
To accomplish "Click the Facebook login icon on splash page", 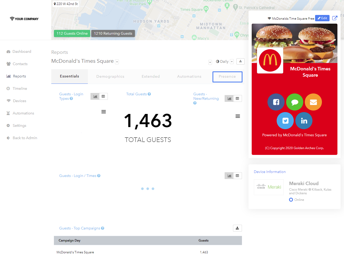I will (276, 102).
